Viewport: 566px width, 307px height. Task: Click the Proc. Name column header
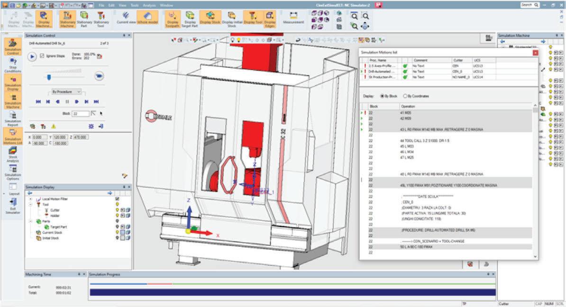pos(384,60)
